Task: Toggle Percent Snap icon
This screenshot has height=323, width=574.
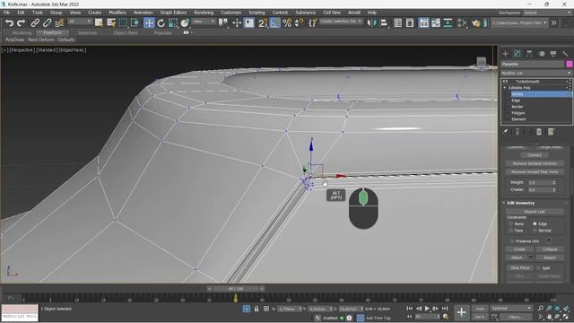Action: 287,23
